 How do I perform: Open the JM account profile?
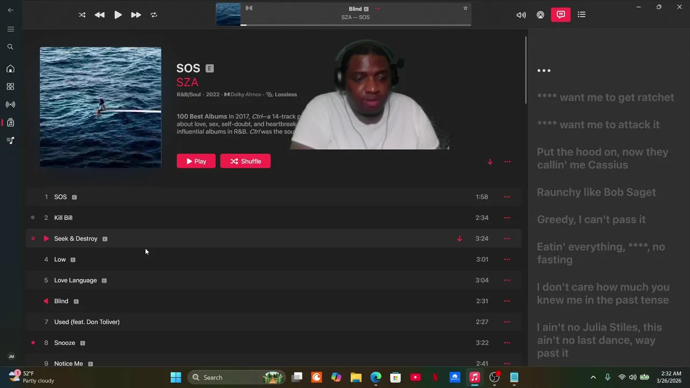(x=11, y=357)
